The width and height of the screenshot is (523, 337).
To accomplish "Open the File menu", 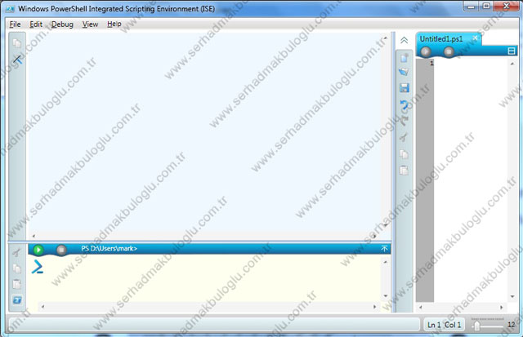I will tap(15, 24).
